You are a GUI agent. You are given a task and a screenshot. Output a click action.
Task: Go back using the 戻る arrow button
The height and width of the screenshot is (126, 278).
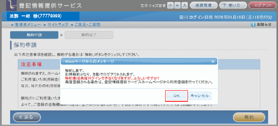(27, 117)
